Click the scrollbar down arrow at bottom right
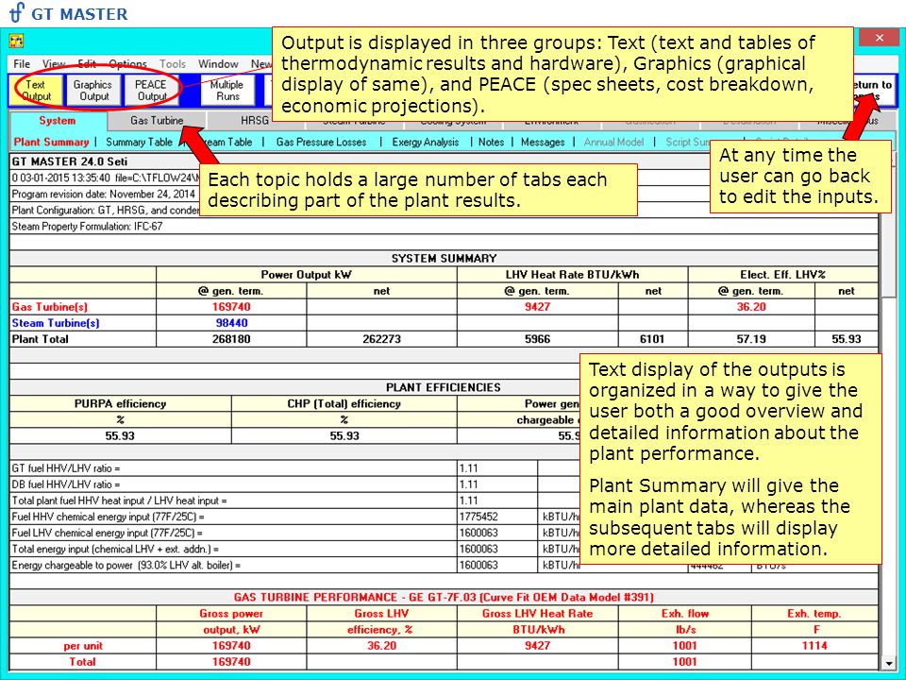 (888, 663)
